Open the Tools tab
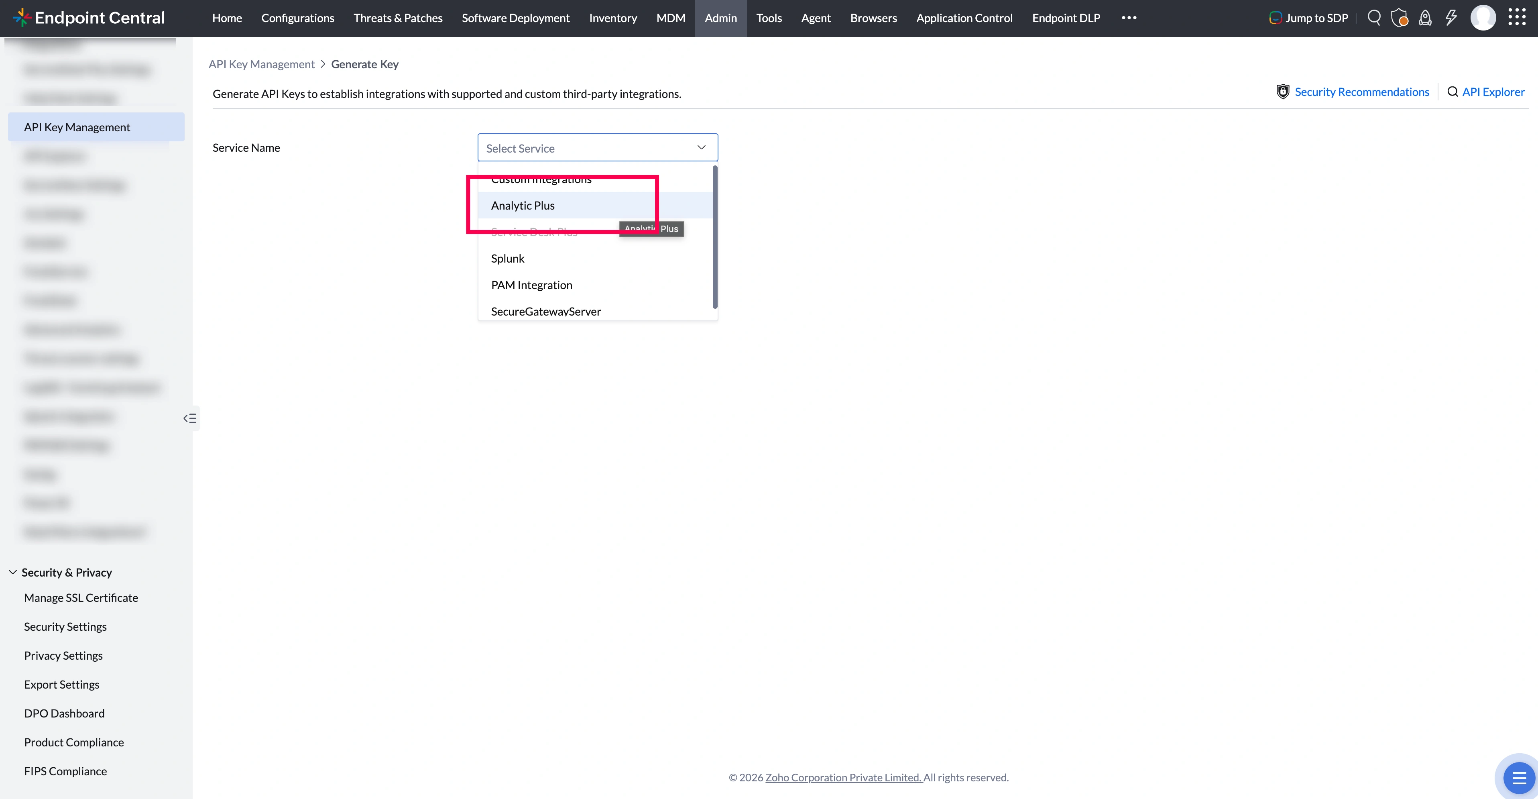This screenshot has height=799, width=1538. point(769,18)
